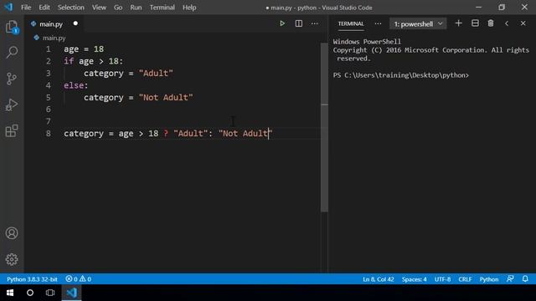Change encoding via UTF-8
536x301 pixels.
tap(442, 279)
